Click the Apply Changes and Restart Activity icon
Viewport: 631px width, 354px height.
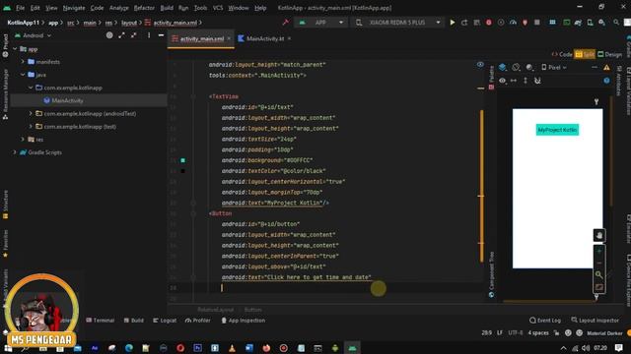(x=464, y=23)
